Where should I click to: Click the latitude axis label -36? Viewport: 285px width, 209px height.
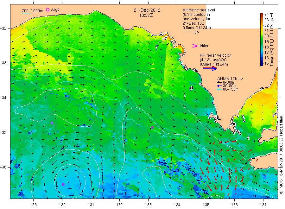(3, 167)
